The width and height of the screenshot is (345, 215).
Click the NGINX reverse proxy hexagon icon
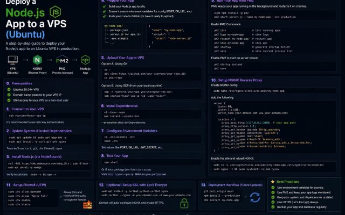37,60
